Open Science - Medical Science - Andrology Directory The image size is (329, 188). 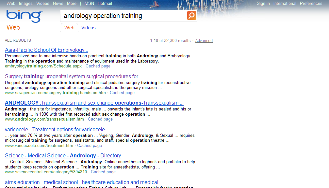63,156
